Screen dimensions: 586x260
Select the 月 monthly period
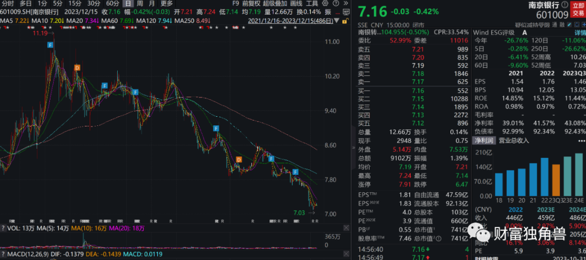coord(152,3)
